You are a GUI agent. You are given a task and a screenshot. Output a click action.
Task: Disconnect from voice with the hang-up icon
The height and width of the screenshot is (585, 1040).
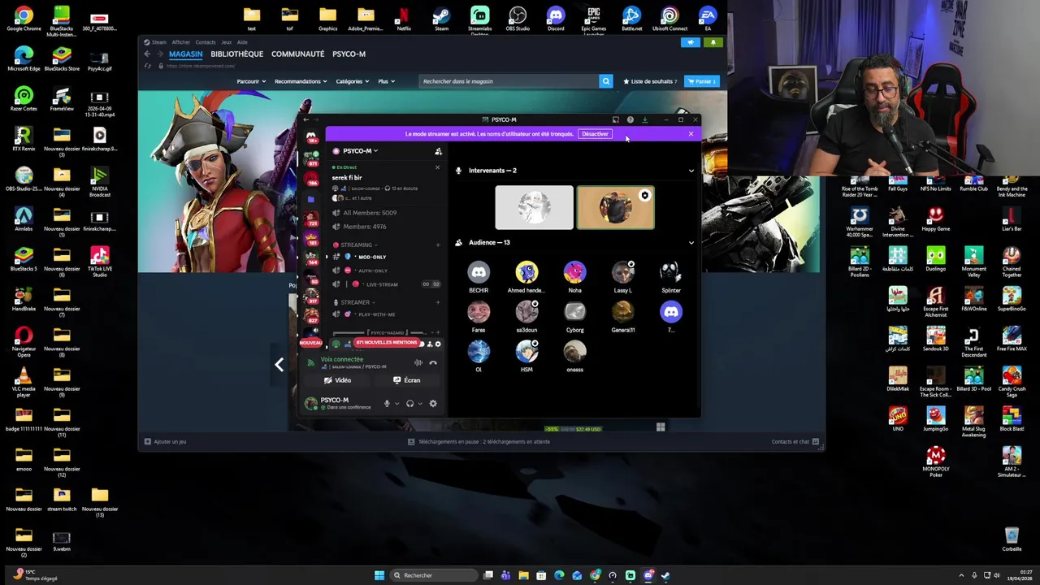433,362
